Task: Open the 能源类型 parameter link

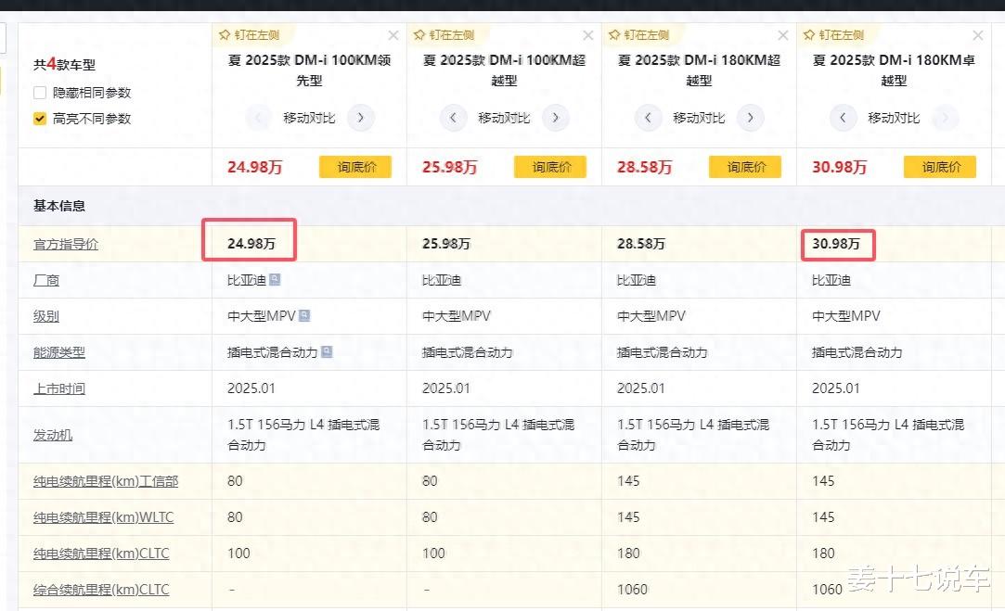Action: 59,352
